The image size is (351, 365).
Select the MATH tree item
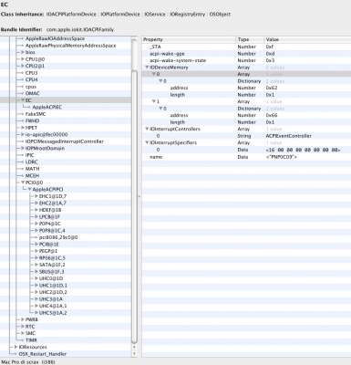coord(32,169)
